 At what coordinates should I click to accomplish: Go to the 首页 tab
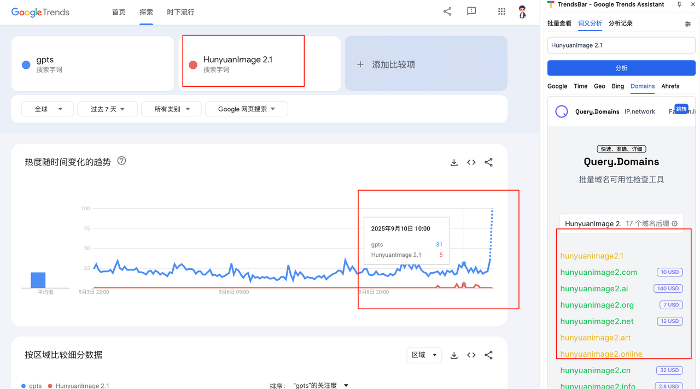point(119,12)
